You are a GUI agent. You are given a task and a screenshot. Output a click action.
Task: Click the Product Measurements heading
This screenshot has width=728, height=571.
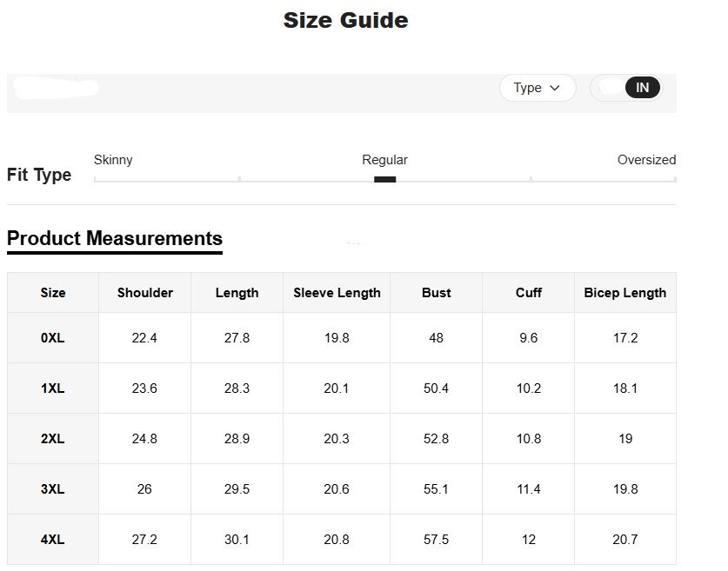point(115,238)
